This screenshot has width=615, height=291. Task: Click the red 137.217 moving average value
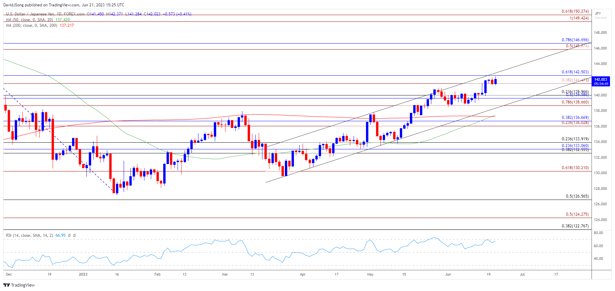point(67,25)
